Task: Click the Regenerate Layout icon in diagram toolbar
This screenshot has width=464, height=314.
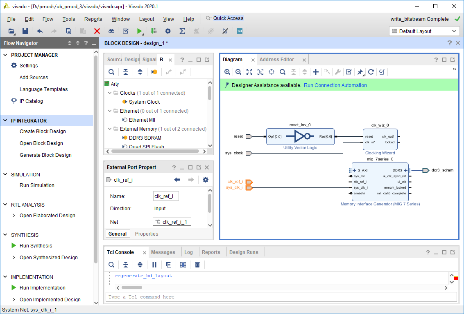Action: point(371,72)
